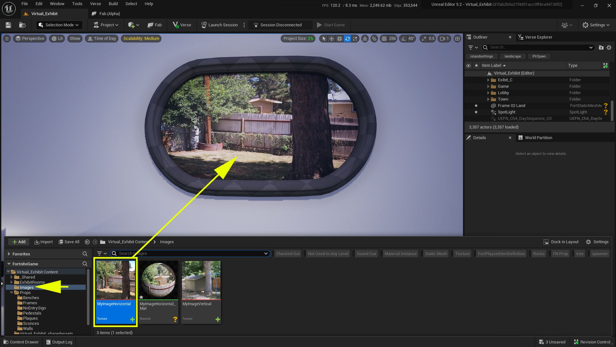The height and width of the screenshot is (347, 616).
Task: Open rotation snap 45° value
Action: (411, 39)
